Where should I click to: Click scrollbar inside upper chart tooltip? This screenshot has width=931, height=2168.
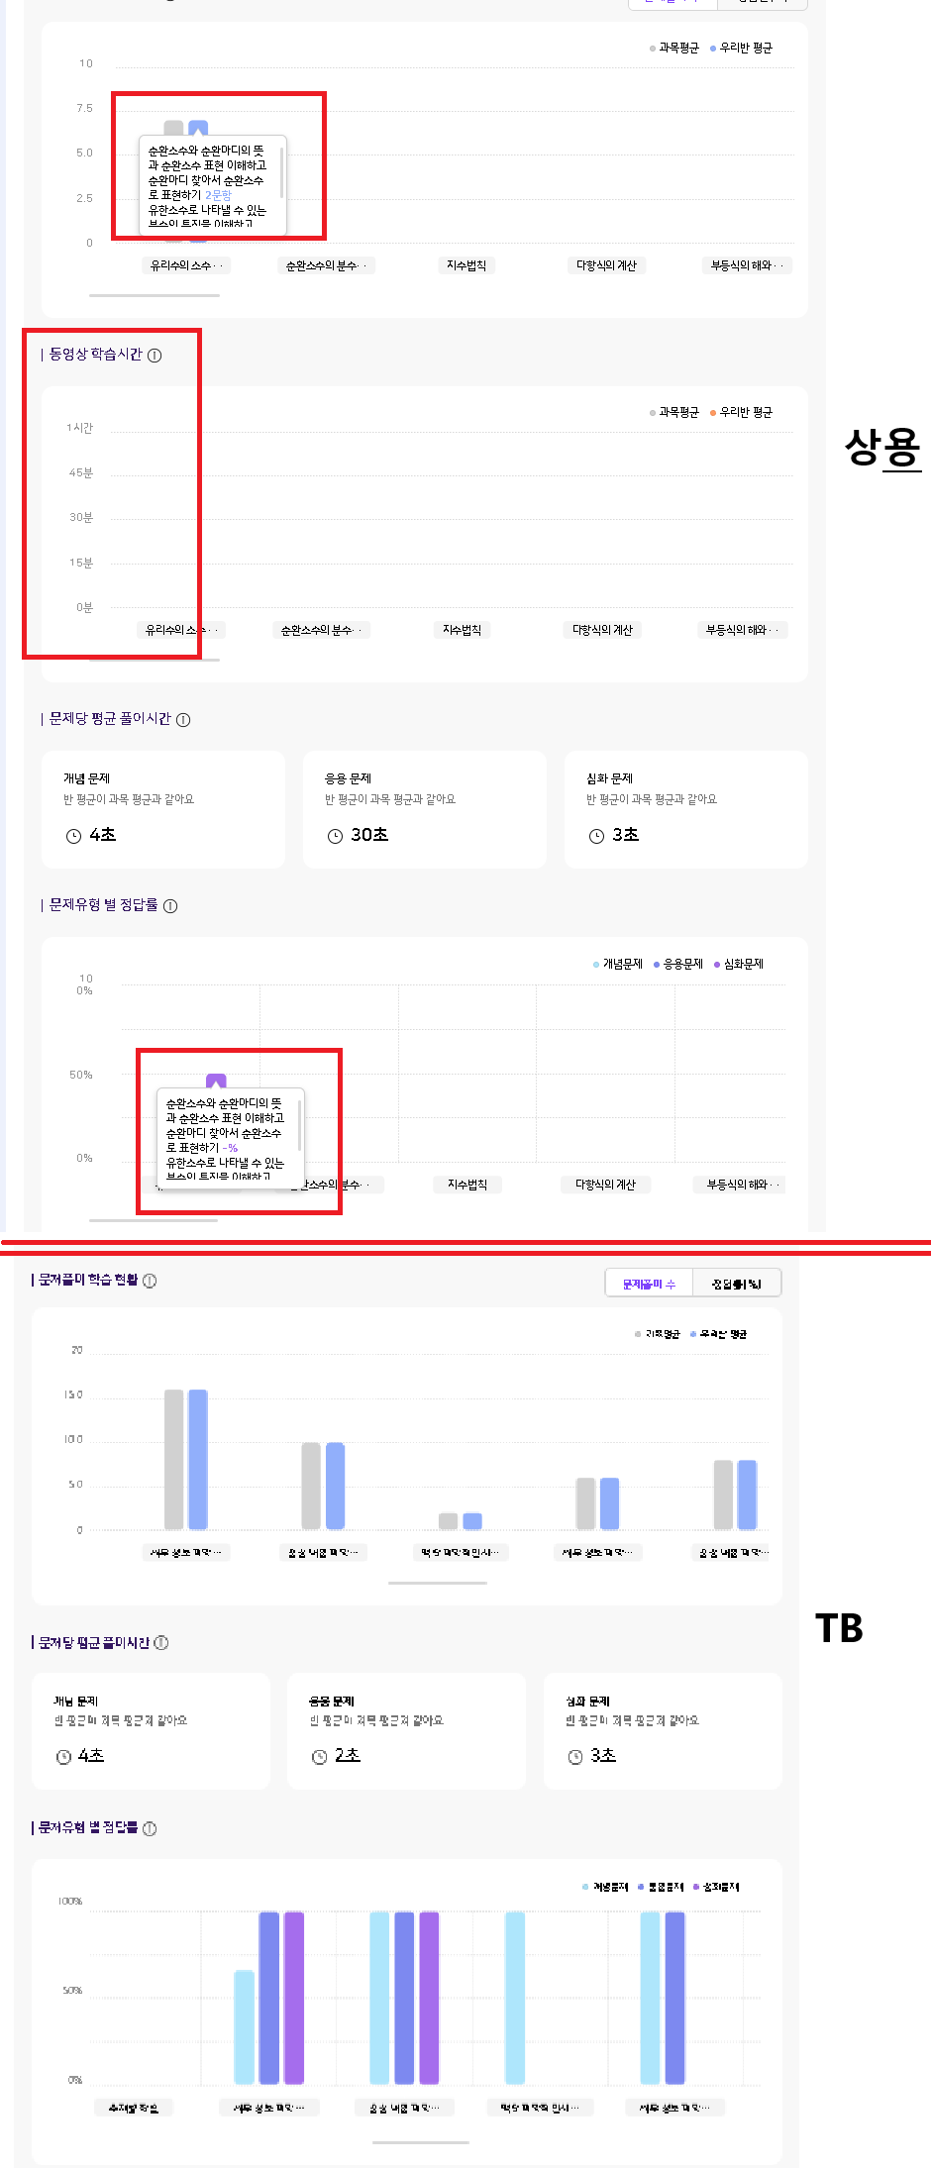coord(282,173)
